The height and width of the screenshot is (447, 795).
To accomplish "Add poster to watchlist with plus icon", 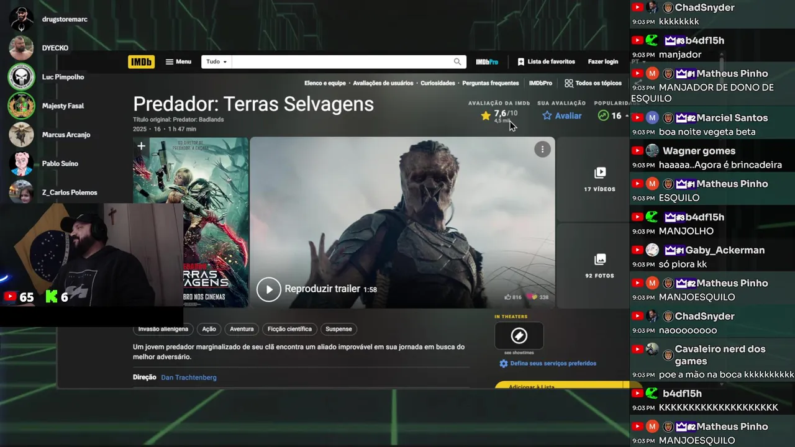I will [x=142, y=147].
